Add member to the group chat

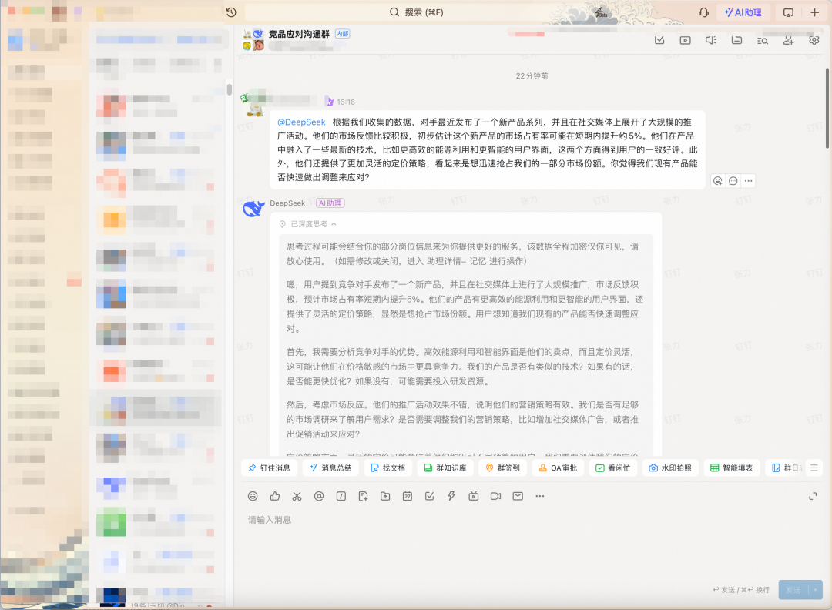[x=788, y=40]
